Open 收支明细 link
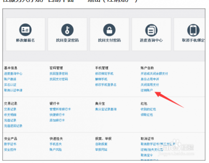The height and width of the screenshot is (163, 209). pyautogui.click(x=10, y=115)
